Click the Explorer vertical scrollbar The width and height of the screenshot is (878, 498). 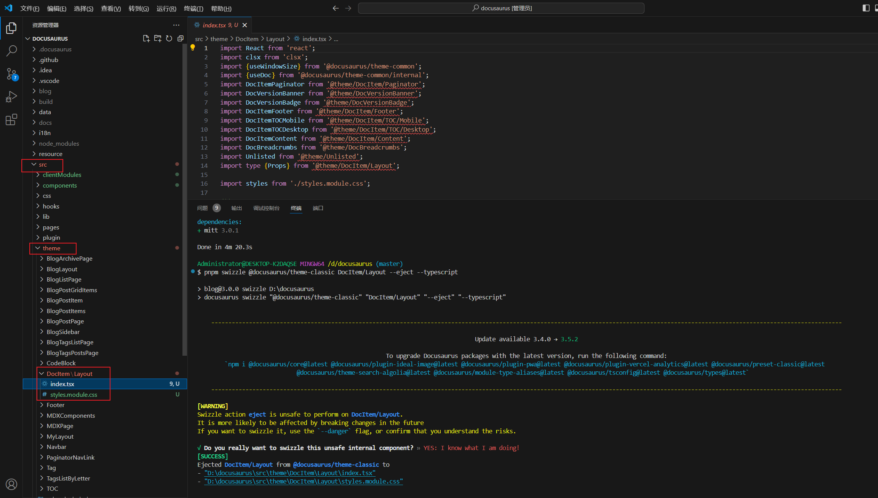coord(185,200)
